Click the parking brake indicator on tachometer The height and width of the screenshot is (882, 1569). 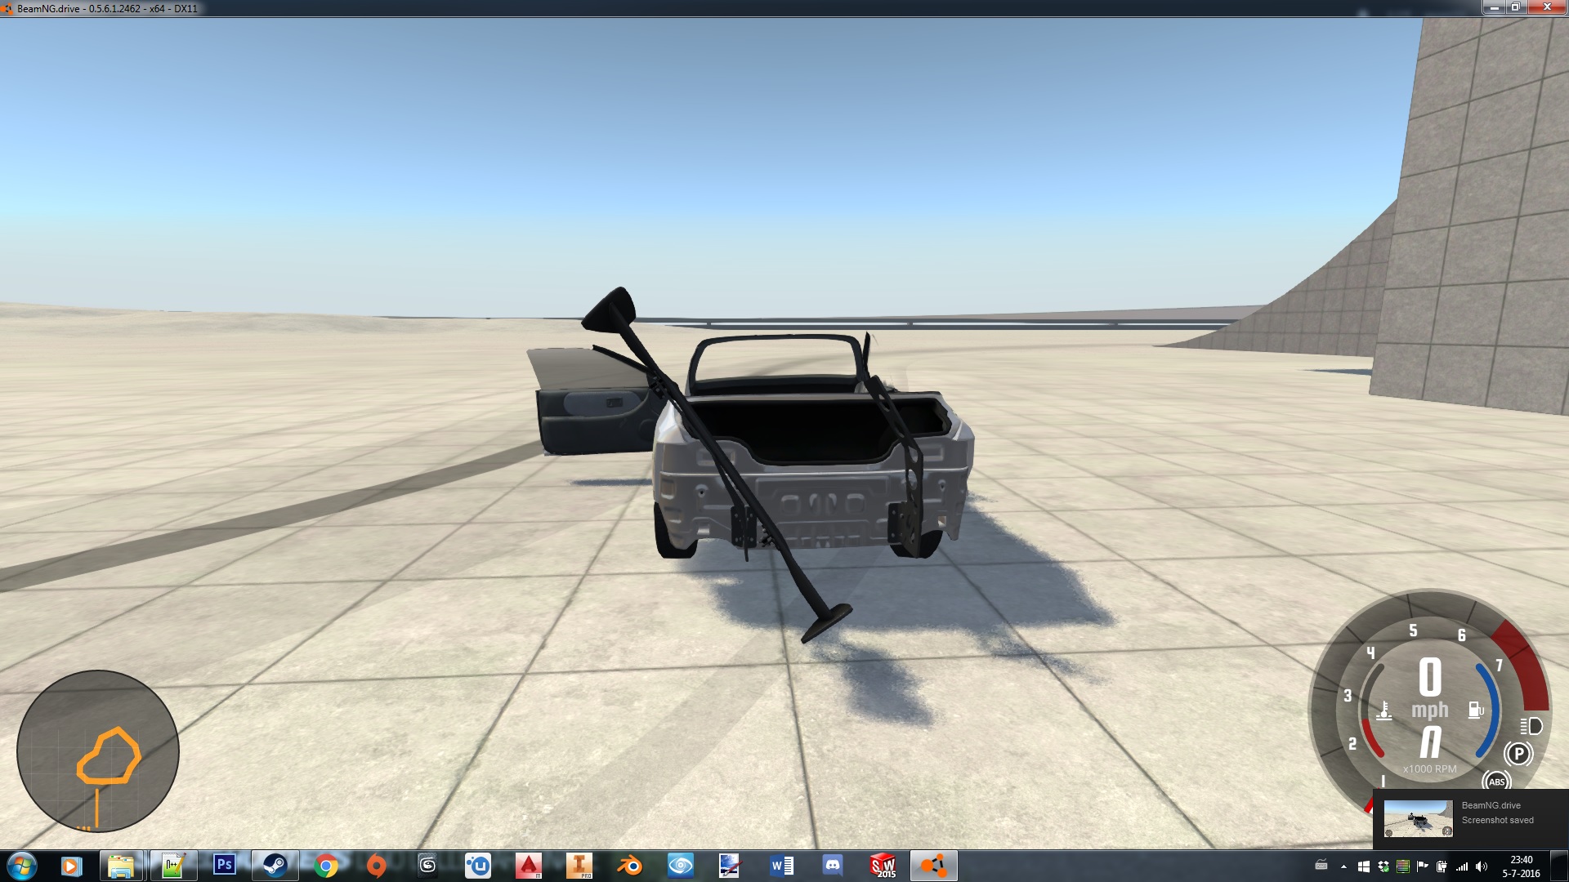(x=1518, y=754)
